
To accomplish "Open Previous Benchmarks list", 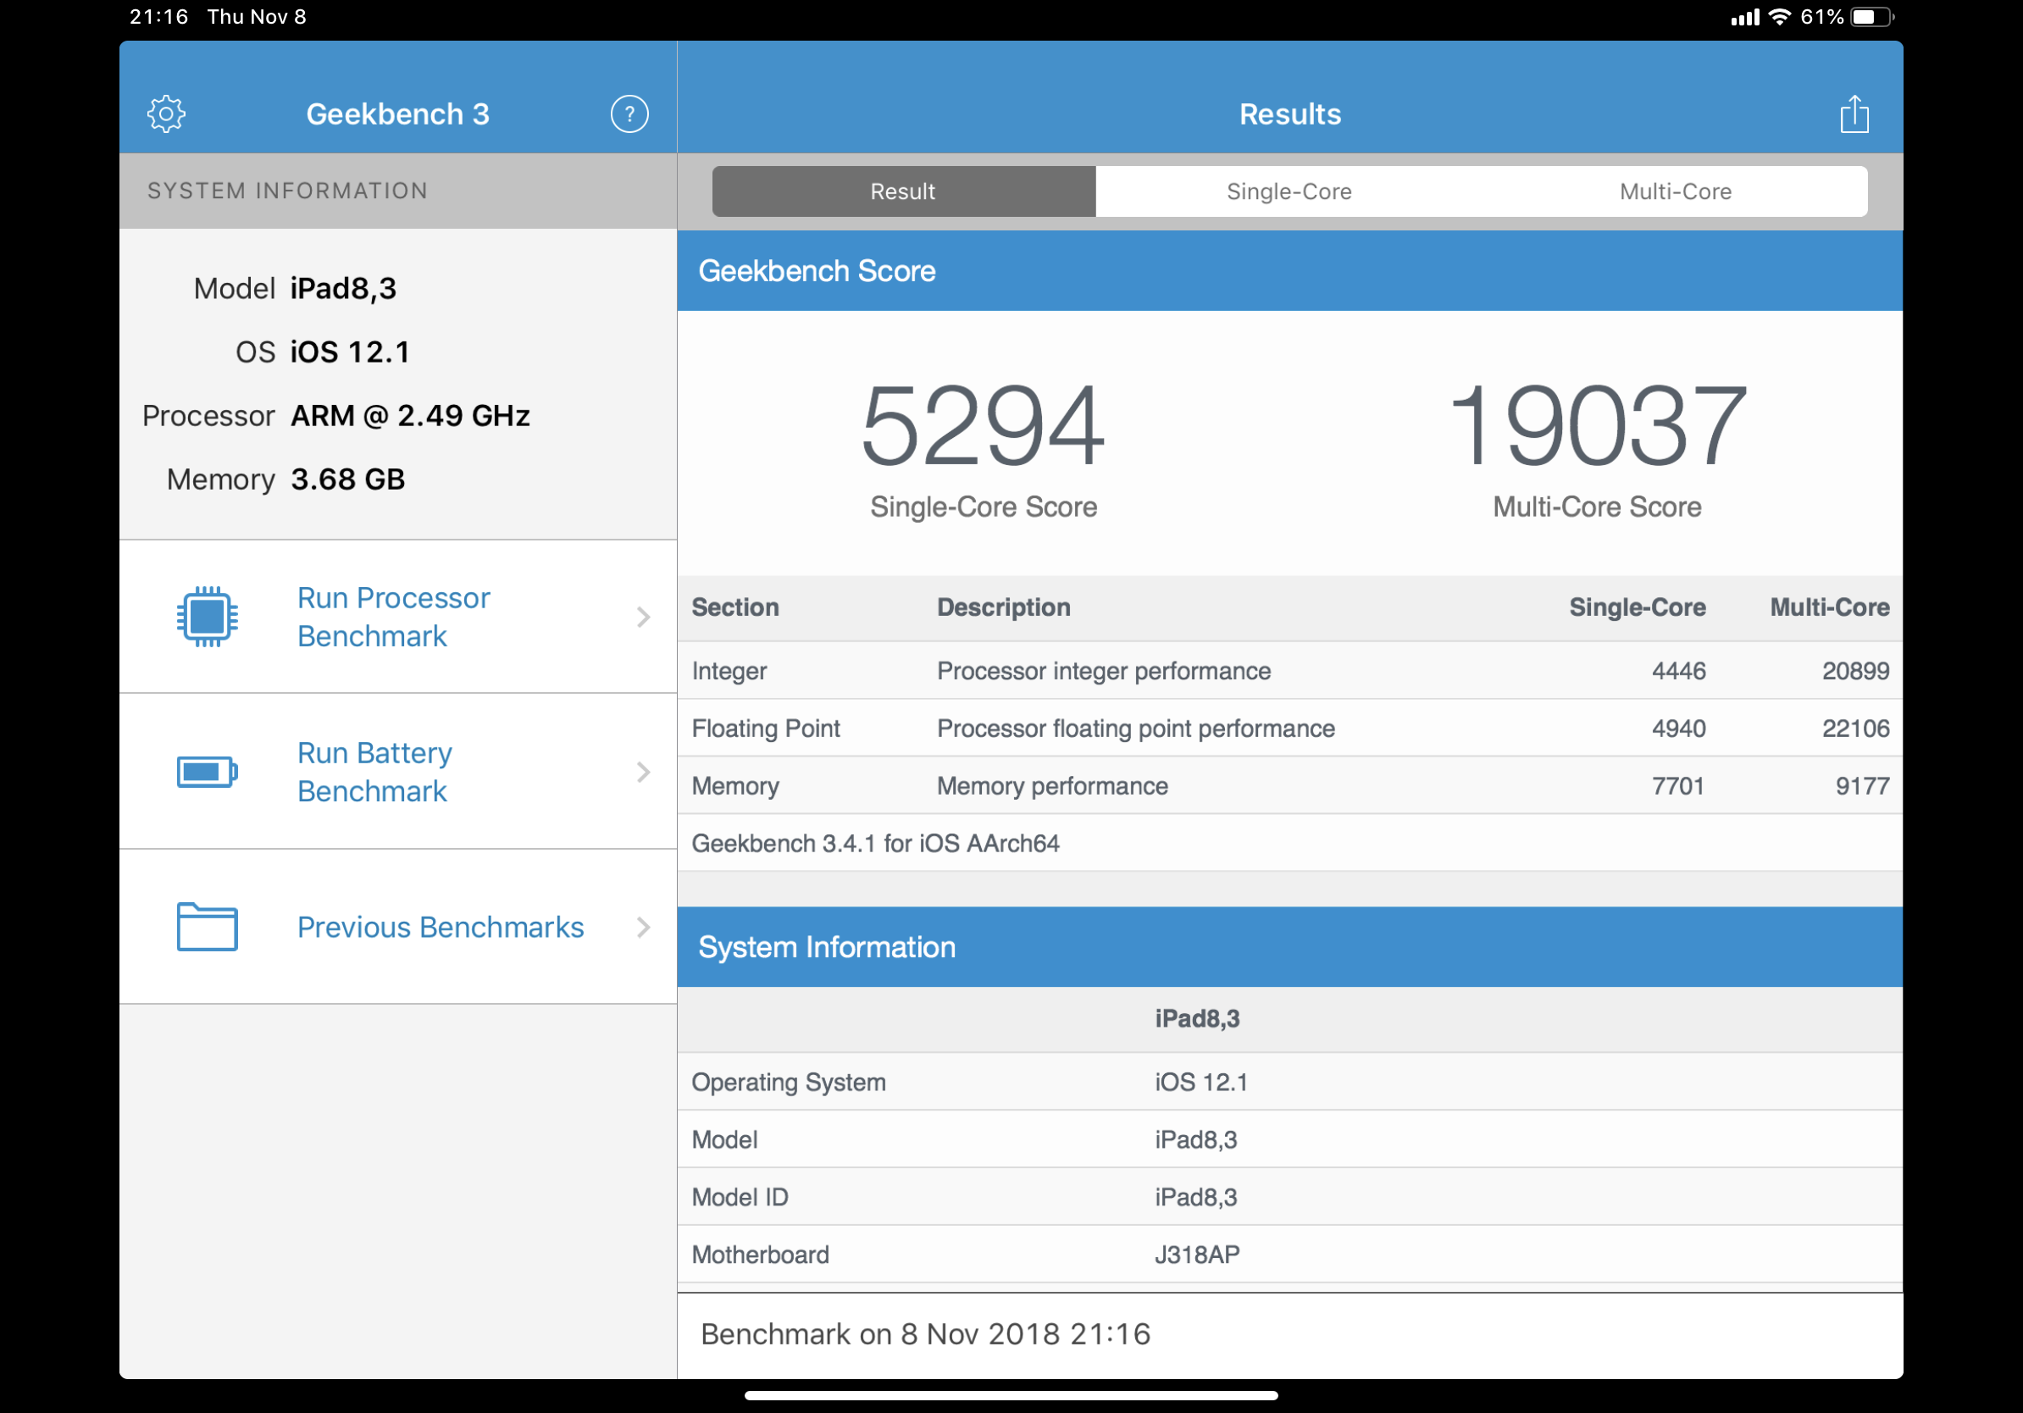I will pos(440,927).
